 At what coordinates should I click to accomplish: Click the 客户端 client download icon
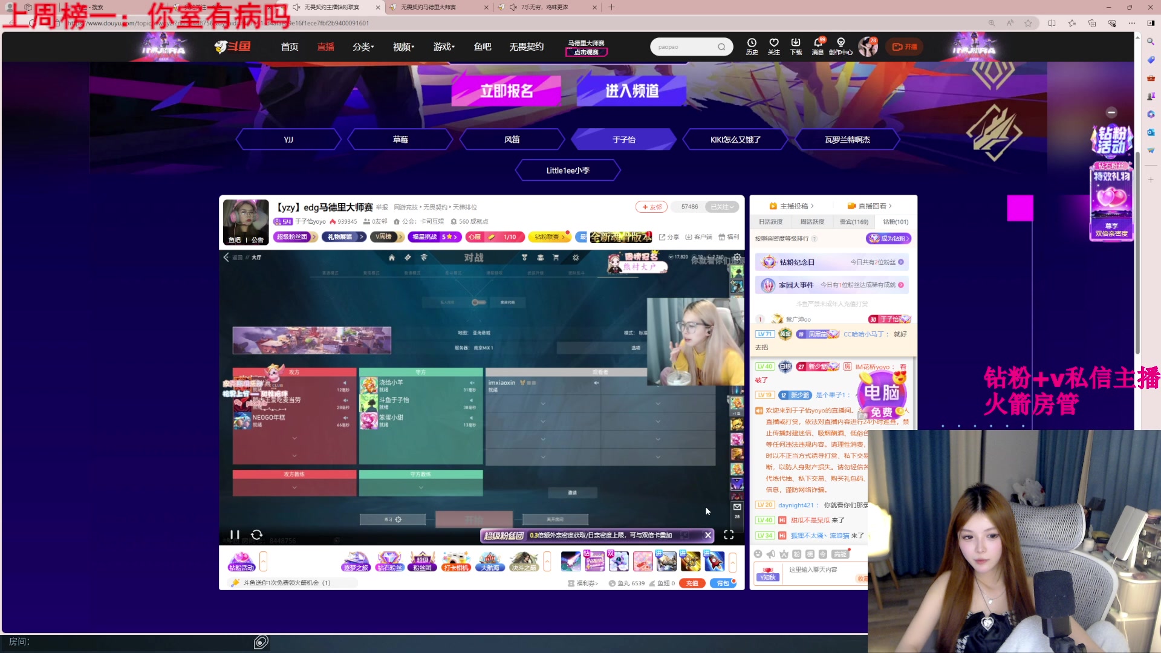(x=698, y=237)
